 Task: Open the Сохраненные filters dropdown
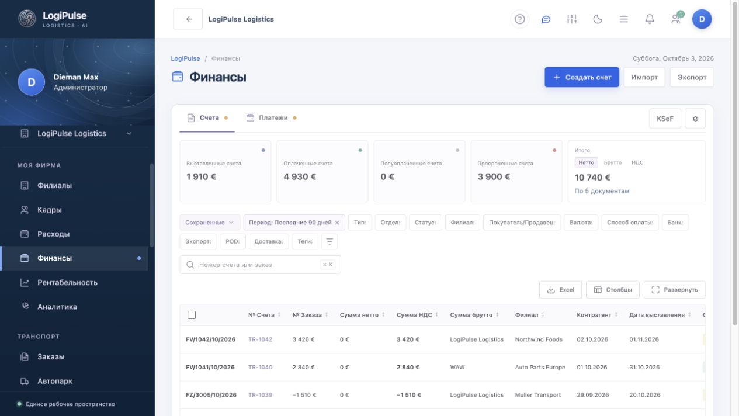coord(210,223)
